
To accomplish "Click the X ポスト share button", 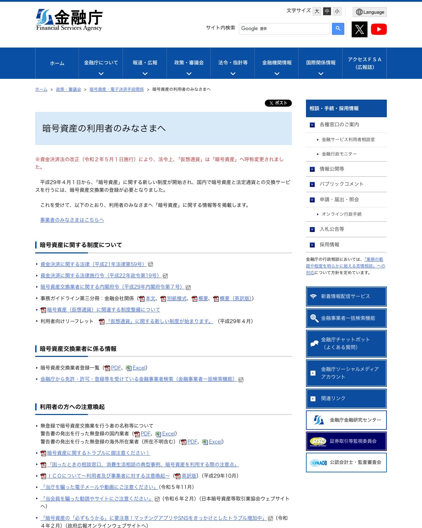I will (278, 103).
